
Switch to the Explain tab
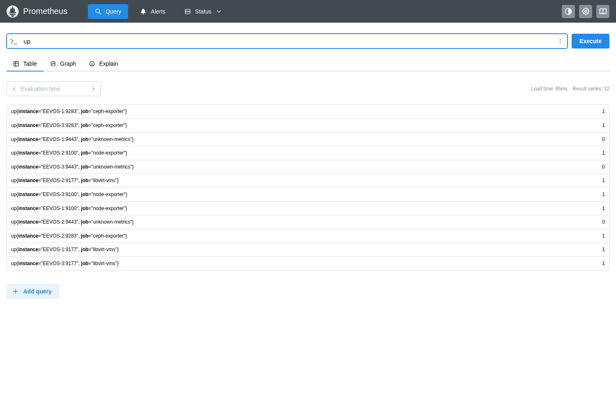[x=103, y=64]
